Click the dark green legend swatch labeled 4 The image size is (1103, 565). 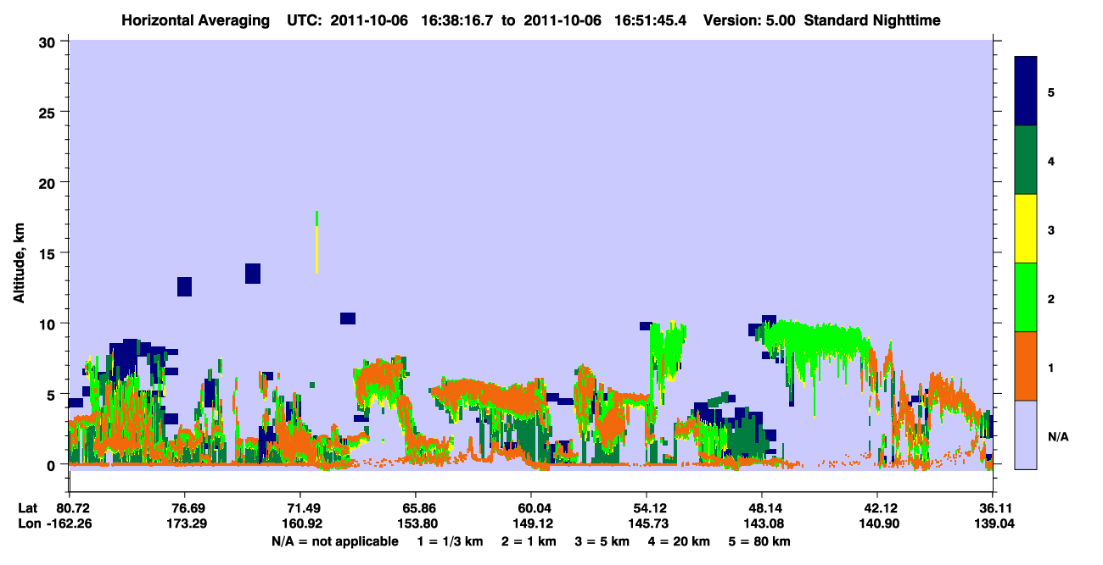(1026, 160)
